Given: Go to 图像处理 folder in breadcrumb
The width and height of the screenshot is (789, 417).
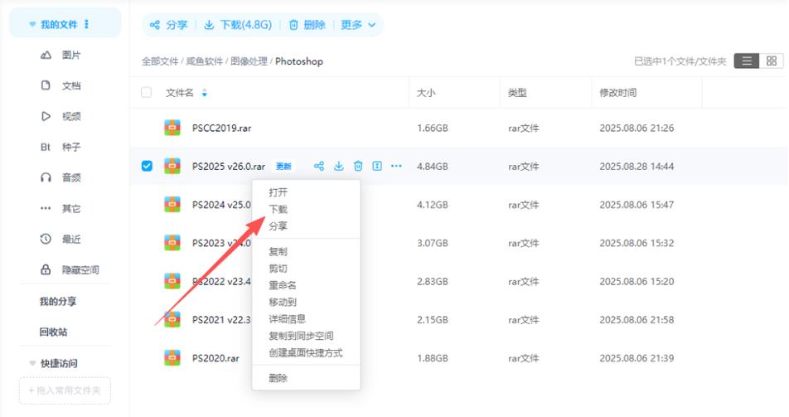Looking at the screenshot, I should click(x=249, y=61).
